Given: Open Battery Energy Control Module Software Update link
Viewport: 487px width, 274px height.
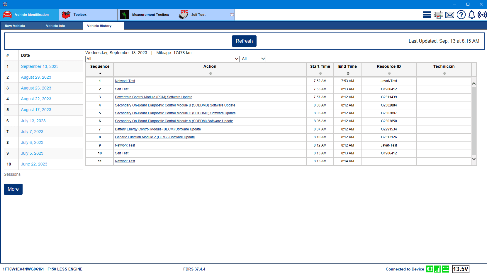Looking at the screenshot, I should [x=158, y=129].
